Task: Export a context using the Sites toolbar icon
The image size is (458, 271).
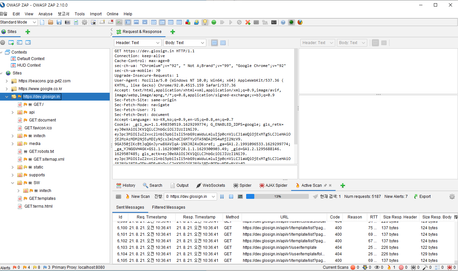Action: (x=28, y=42)
